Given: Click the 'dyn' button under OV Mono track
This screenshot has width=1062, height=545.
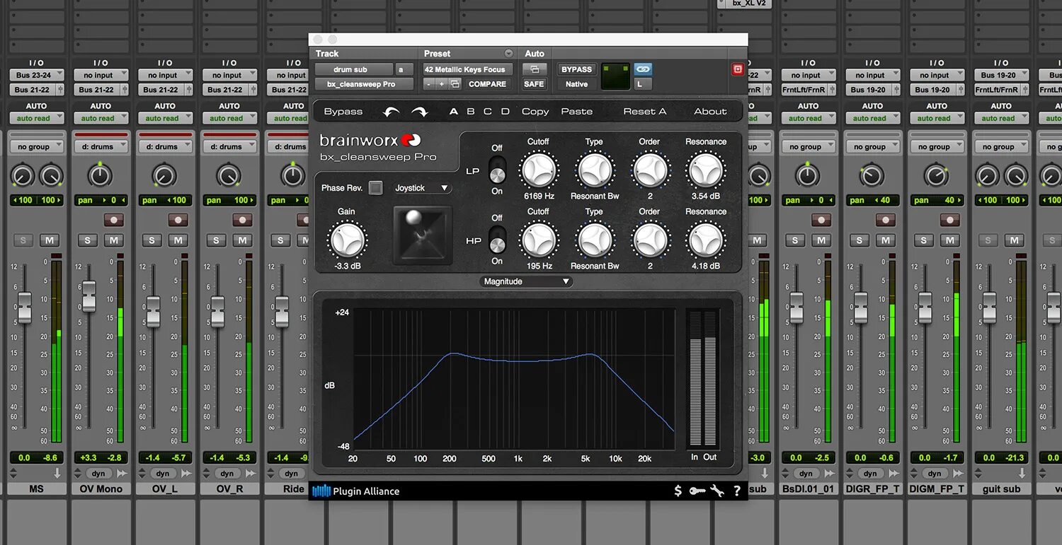Looking at the screenshot, I should (x=98, y=473).
